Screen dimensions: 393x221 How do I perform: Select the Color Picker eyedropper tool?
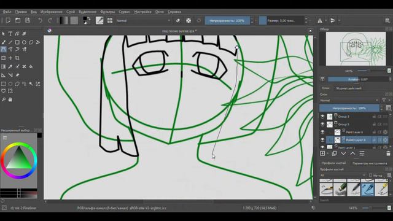[10, 66]
